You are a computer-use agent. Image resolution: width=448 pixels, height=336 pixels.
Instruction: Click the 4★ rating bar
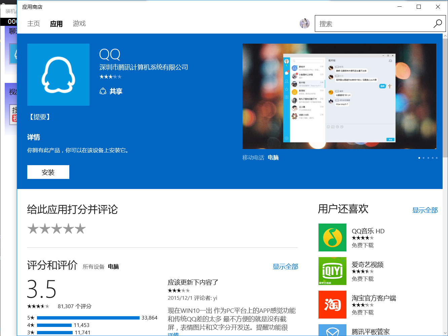pos(54,325)
